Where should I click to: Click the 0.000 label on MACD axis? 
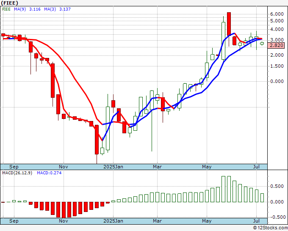277,202
